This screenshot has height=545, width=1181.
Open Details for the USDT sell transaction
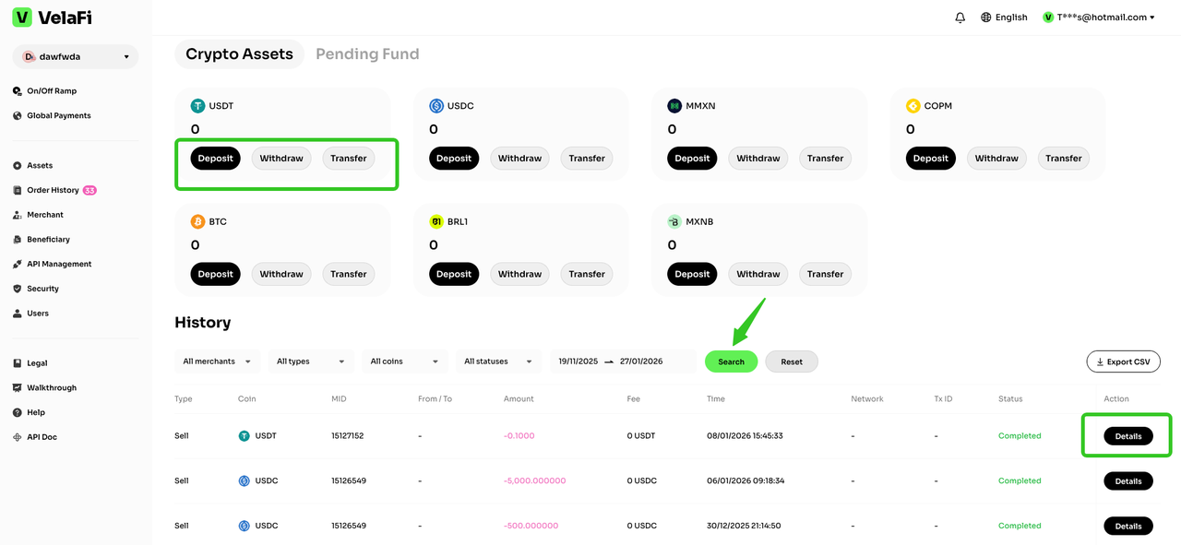point(1127,436)
